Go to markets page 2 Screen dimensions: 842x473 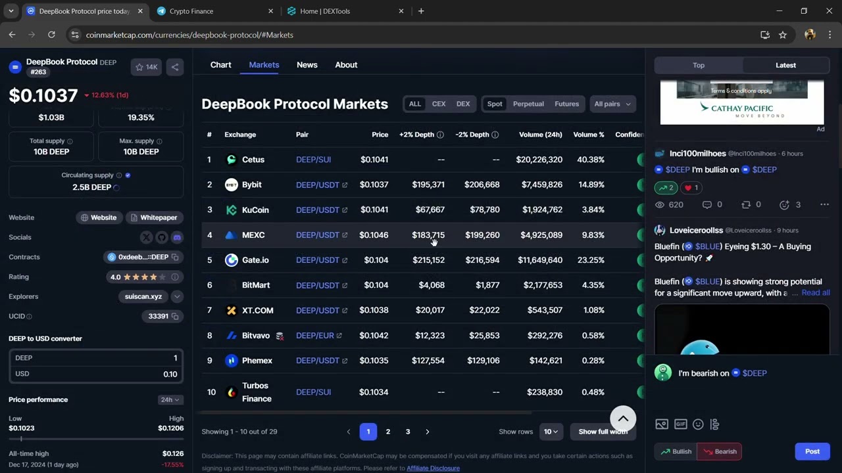(x=388, y=432)
